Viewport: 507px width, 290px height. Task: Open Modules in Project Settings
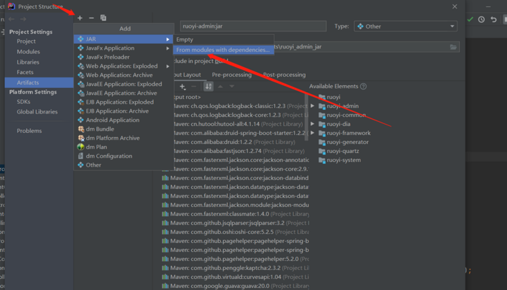click(x=28, y=52)
